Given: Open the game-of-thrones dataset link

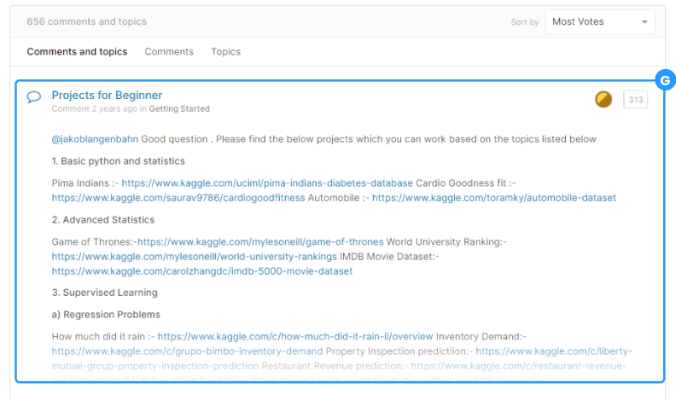Looking at the screenshot, I should coord(260,242).
